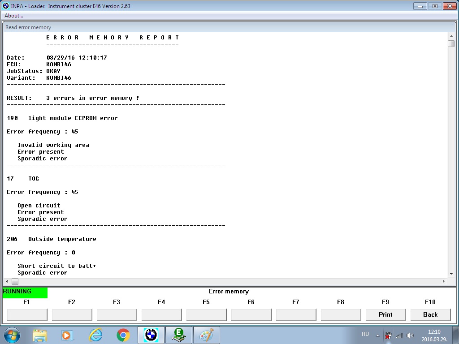Image resolution: width=459 pixels, height=344 pixels.
Task: Click the volume speaker tray icon
Action: tap(410, 335)
